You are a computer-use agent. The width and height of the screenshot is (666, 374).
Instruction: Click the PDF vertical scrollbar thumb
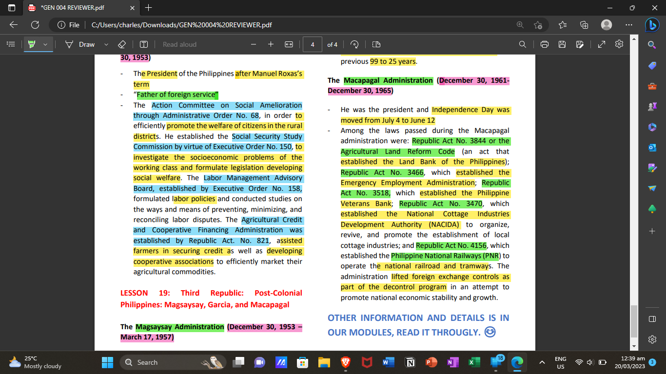634,321
